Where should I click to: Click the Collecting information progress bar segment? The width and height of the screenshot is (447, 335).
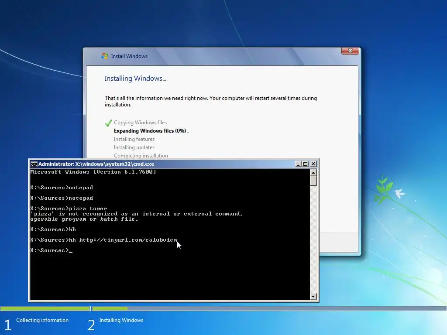[45, 308]
